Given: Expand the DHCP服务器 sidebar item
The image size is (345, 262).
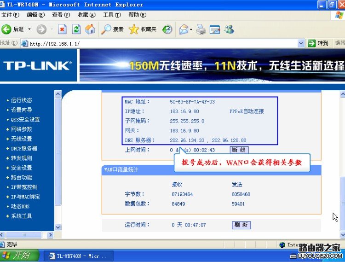Looking at the screenshot, I should [24, 149].
